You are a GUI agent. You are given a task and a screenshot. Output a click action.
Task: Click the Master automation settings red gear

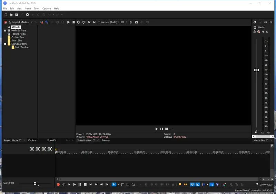coord(258,32)
